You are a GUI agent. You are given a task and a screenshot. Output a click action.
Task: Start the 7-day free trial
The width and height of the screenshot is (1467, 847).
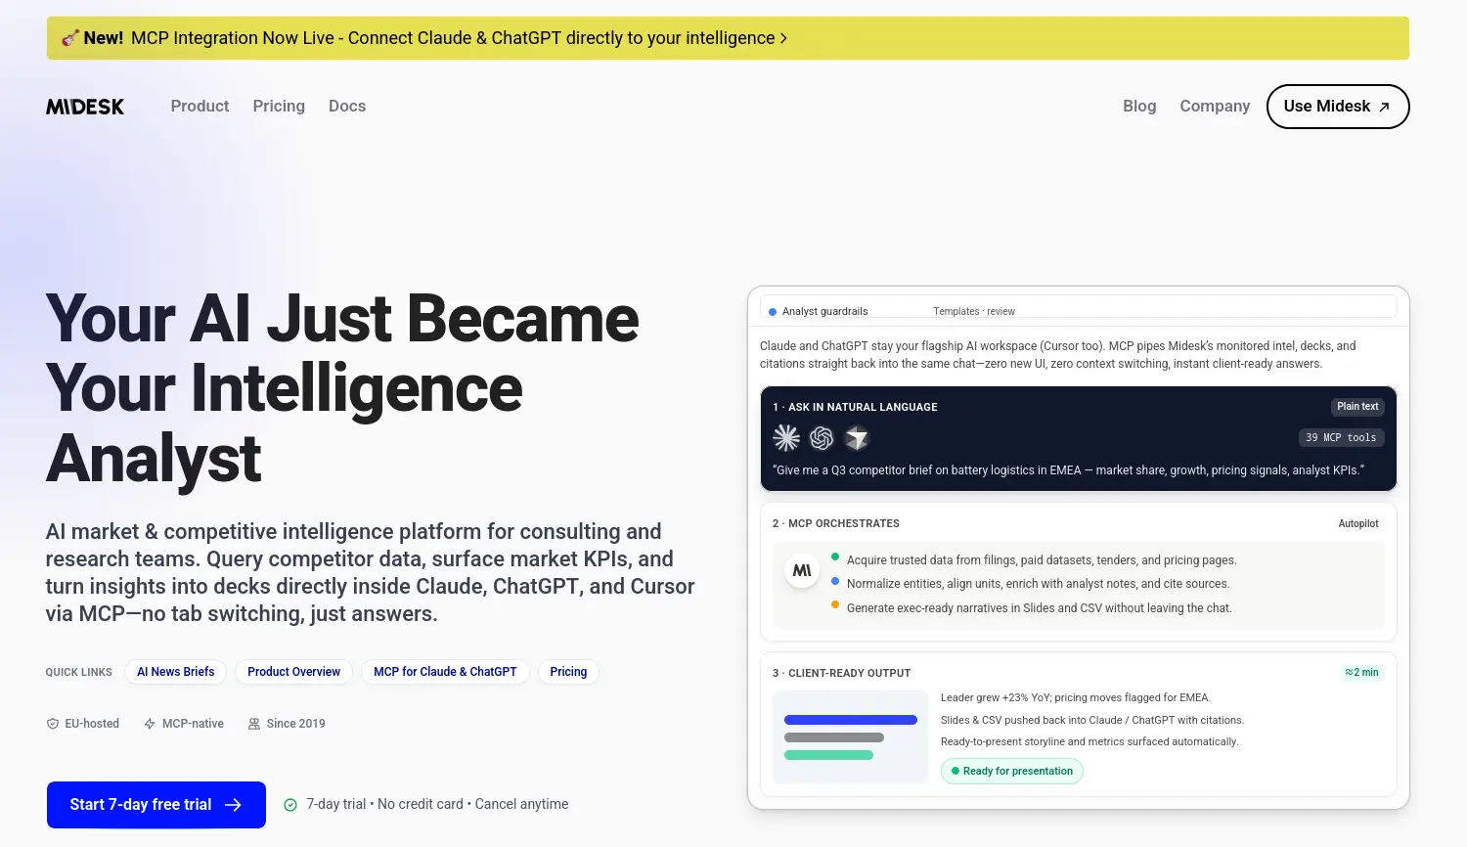point(156,805)
